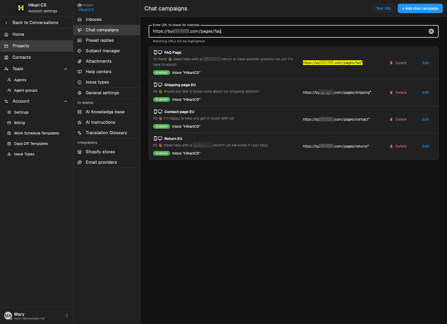Click the Return EU Enabled badge
447x324 pixels.
(x=161, y=153)
